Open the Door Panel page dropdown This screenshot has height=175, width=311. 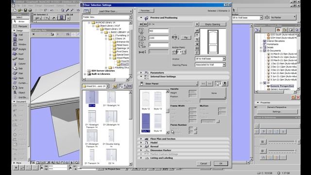[x=169, y=84]
